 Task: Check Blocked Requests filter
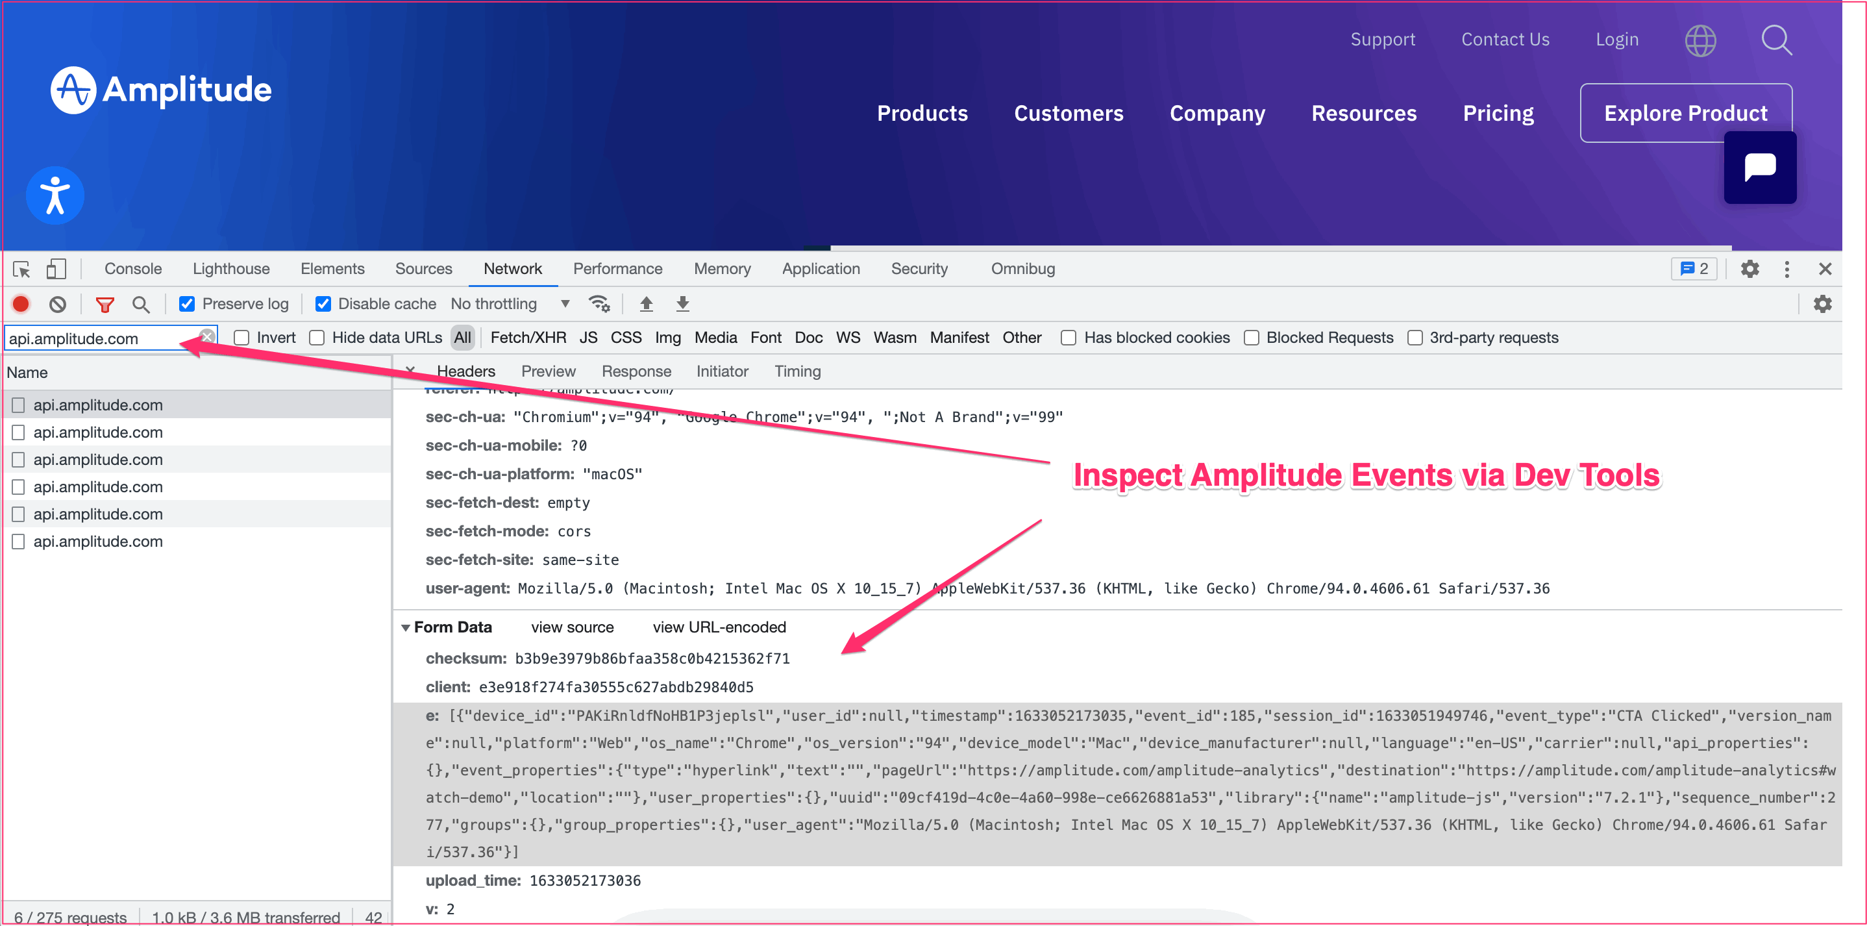1251,338
